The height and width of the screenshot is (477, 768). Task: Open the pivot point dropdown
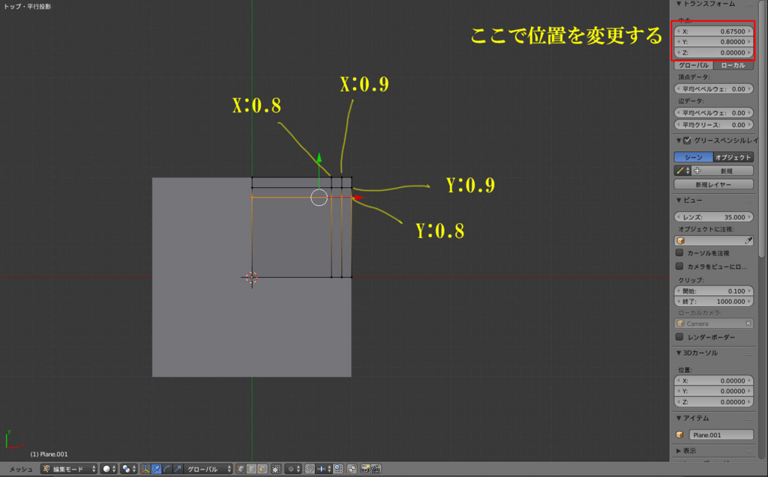pyautogui.click(x=129, y=470)
